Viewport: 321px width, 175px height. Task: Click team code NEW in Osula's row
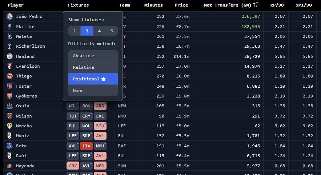click(122, 106)
